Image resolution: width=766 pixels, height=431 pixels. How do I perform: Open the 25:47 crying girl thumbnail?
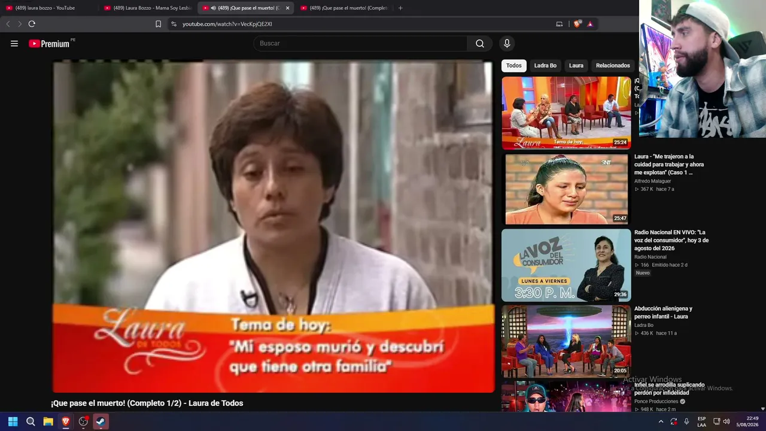click(566, 189)
